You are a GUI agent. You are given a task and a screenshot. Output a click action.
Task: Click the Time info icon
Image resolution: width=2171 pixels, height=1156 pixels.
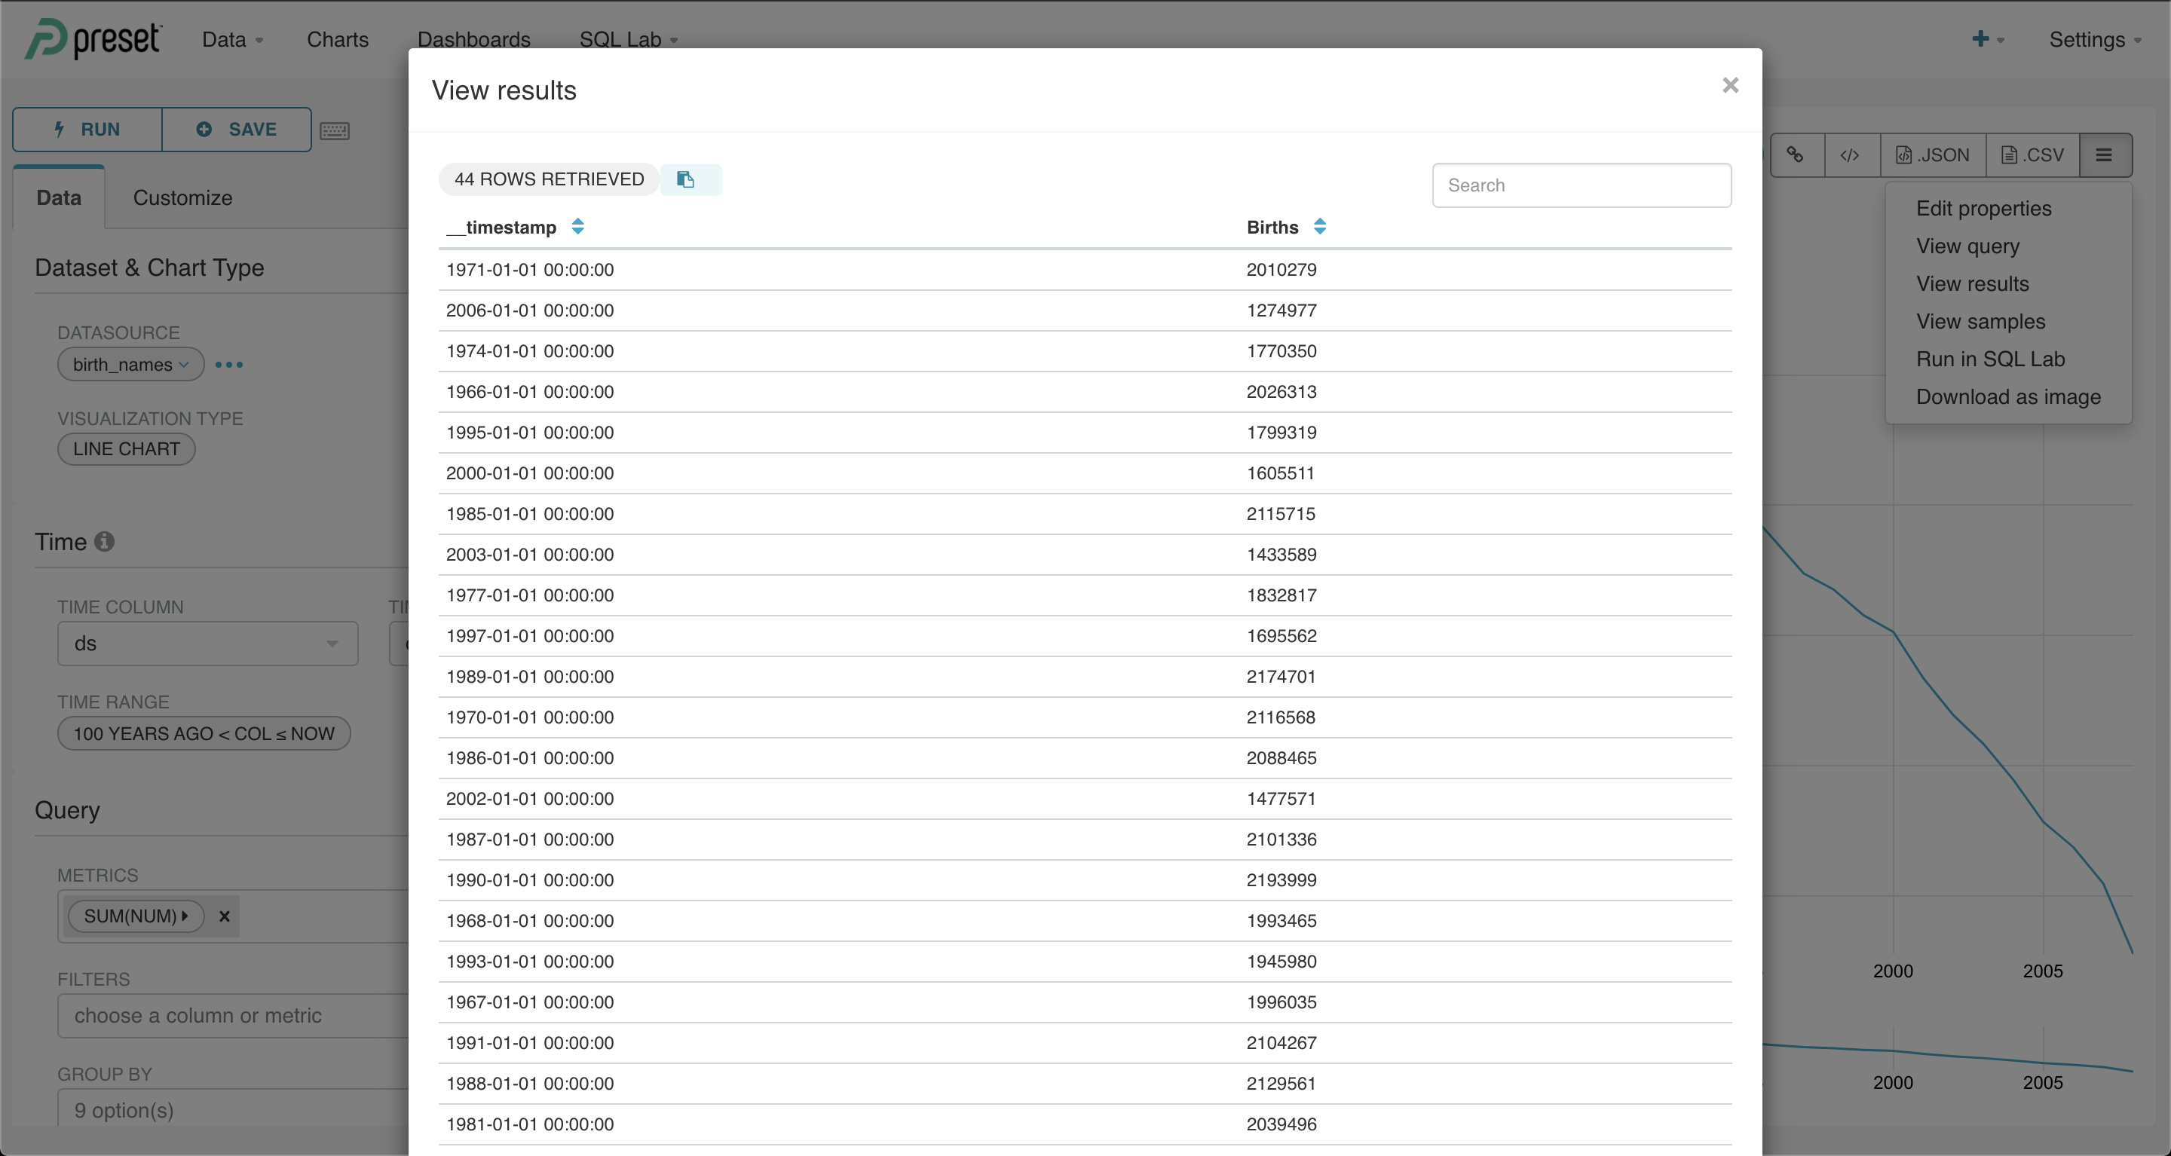[104, 541]
